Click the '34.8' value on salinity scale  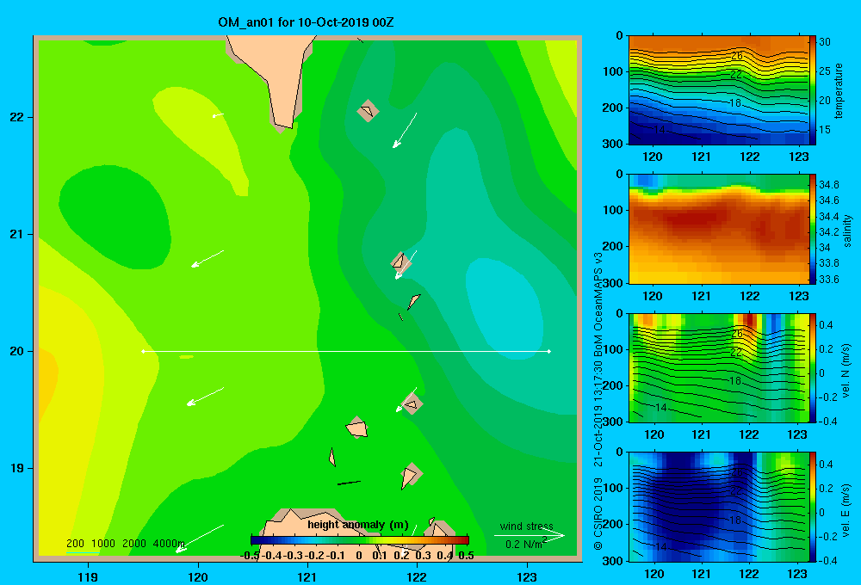point(828,184)
